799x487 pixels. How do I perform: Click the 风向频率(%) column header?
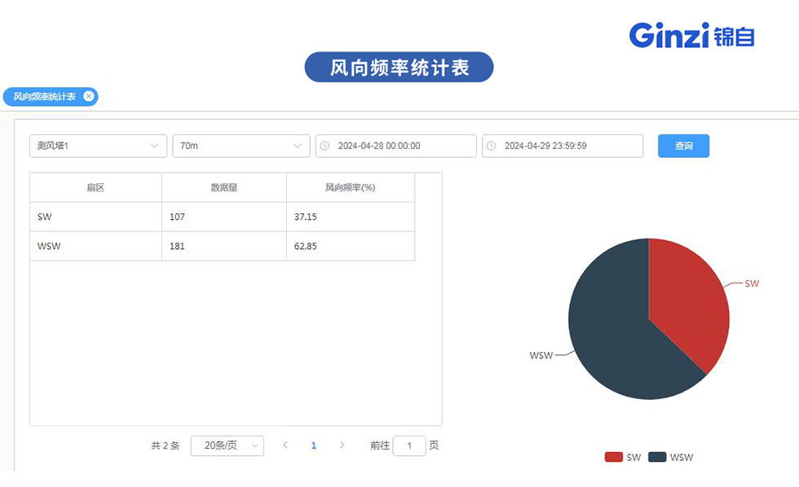pos(351,188)
